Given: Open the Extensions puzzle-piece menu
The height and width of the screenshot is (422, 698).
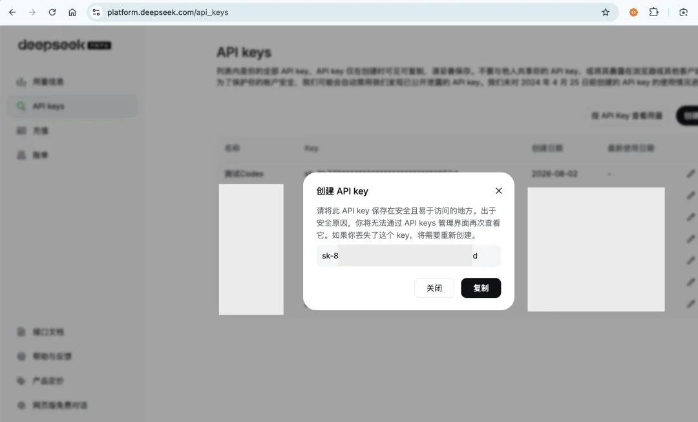Looking at the screenshot, I should 653,12.
